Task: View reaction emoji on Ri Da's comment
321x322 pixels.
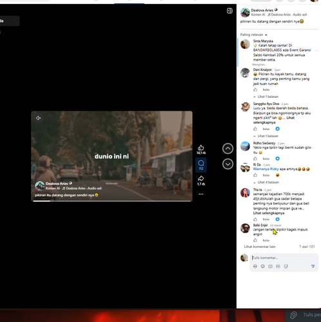Action: coord(277,175)
